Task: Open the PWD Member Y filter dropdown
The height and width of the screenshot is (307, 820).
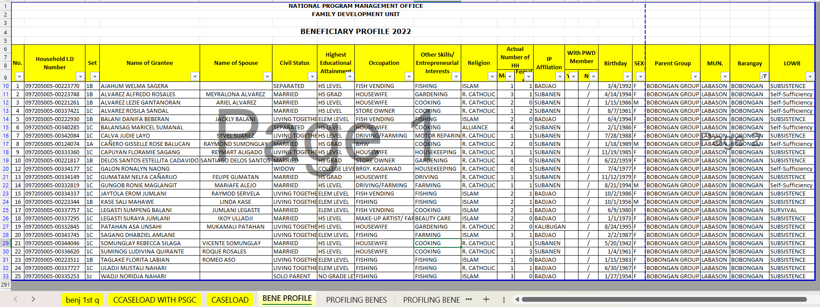Action: pyautogui.click(x=574, y=77)
